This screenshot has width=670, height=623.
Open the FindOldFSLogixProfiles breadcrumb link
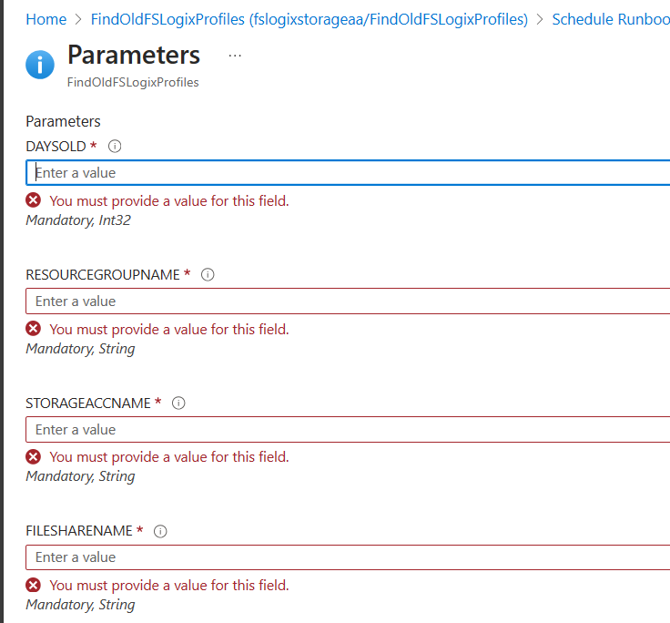click(310, 19)
